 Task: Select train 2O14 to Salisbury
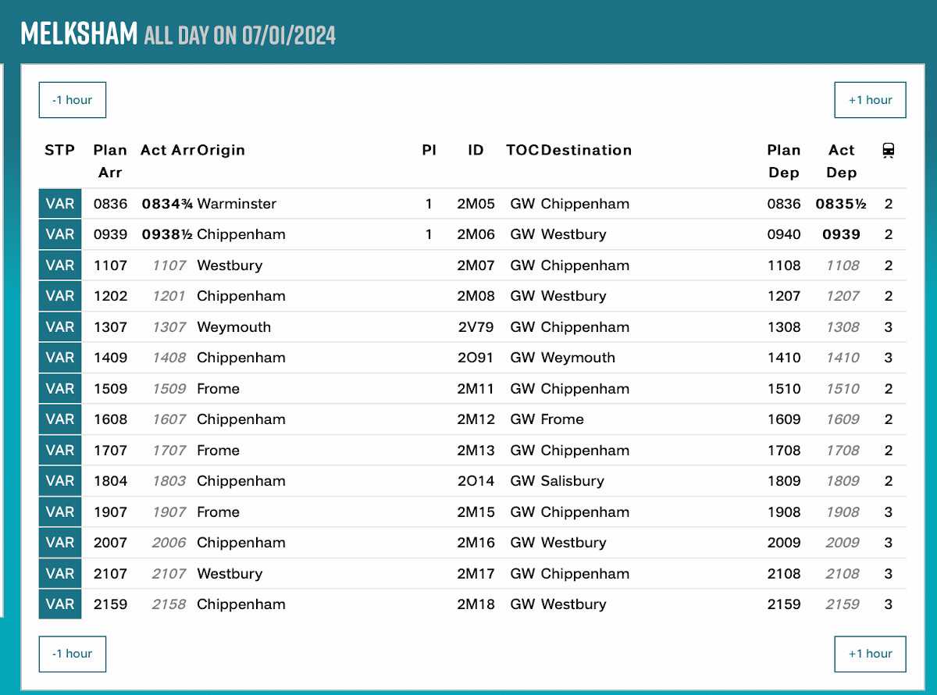(x=476, y=481)
